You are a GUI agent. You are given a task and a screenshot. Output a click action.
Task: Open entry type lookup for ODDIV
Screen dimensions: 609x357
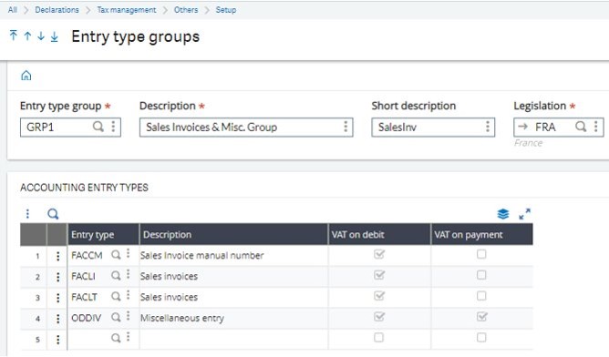116,317
